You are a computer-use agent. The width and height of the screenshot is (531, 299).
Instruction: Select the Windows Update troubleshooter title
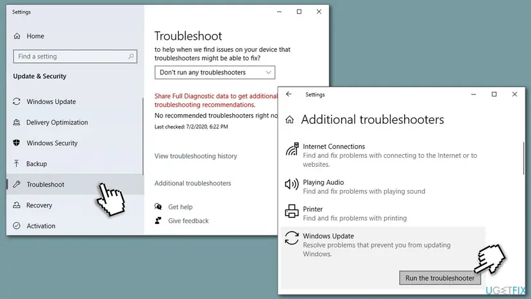pyautogui.click(x=328, y=236)
